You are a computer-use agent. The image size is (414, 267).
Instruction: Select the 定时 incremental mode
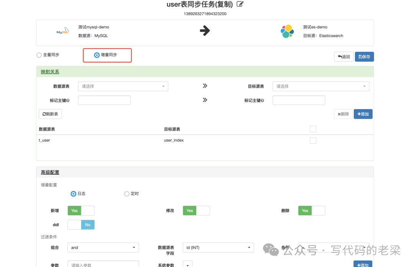point(127,194)
